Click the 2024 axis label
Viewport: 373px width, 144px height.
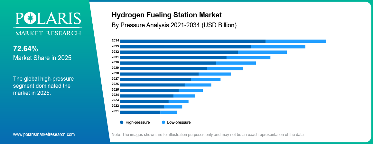coord(115,95)
